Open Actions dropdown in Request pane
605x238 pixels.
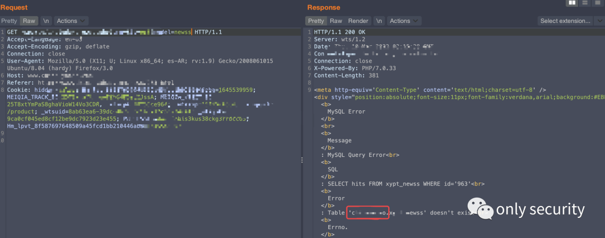point(71,21)
